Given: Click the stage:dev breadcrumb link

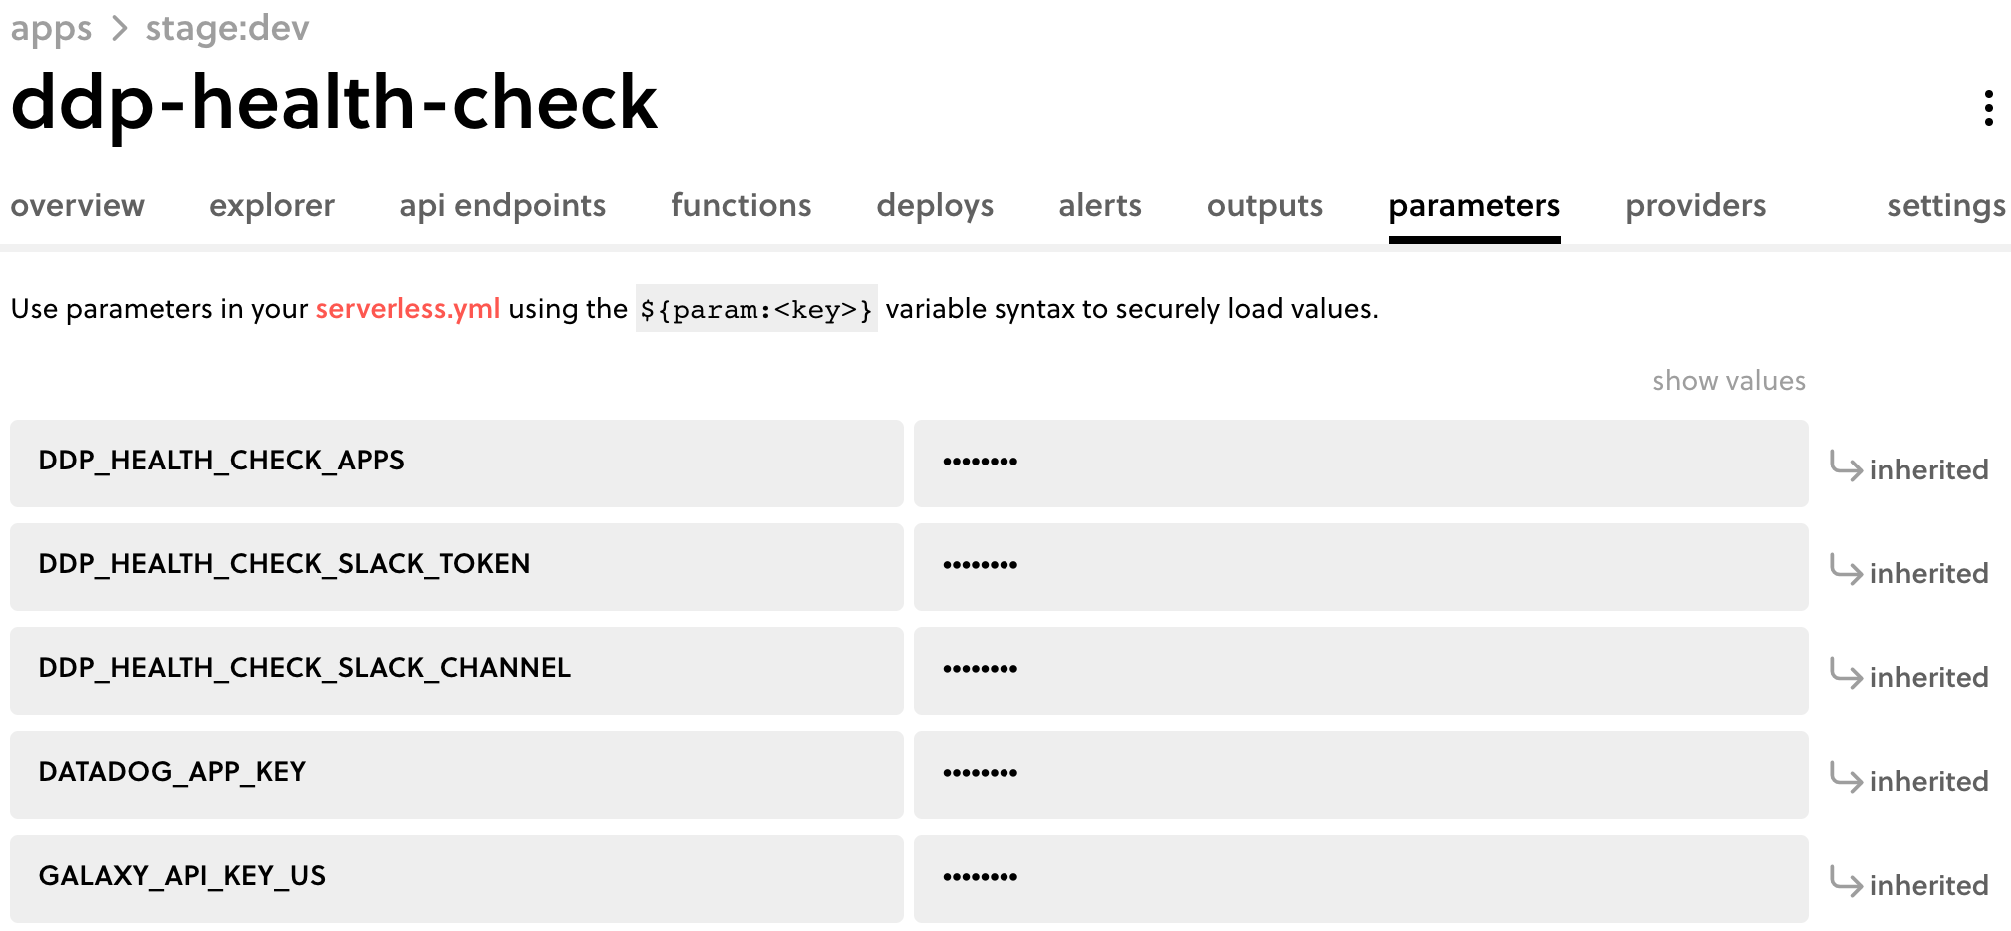Looking at the screenshot, I should point(227,28).
